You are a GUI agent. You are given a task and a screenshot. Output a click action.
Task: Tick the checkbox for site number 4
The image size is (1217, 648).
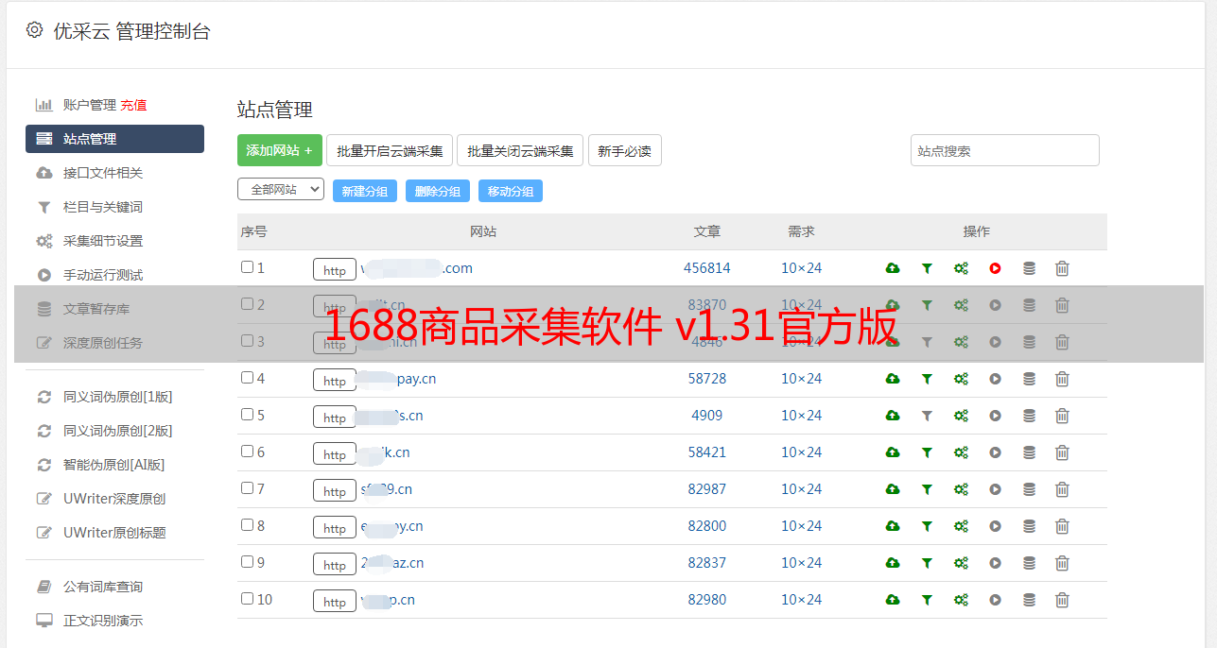(247, 378)
